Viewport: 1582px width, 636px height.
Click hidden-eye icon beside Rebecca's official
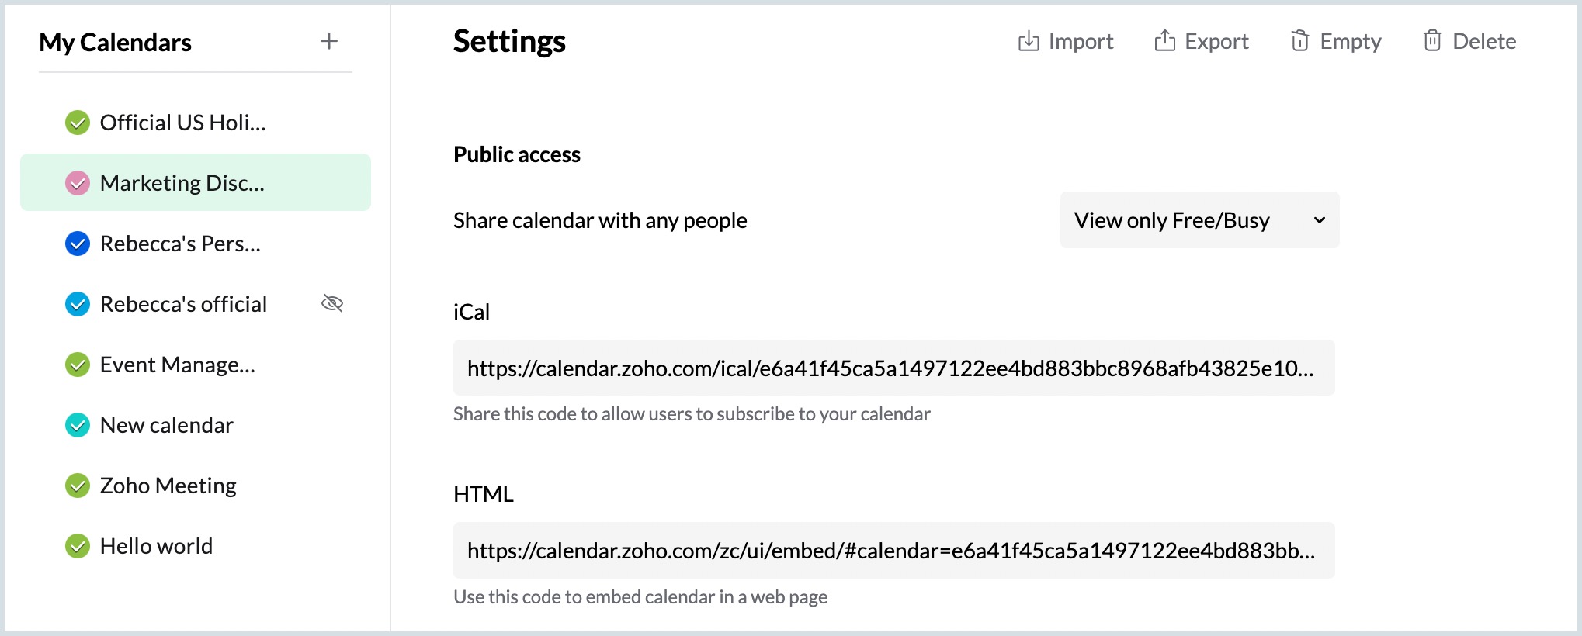click(332, 303)
